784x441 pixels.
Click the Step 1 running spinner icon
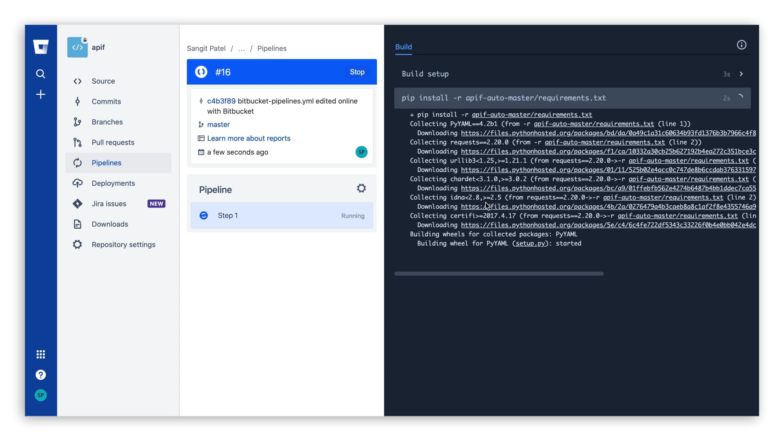pos(204,216)
